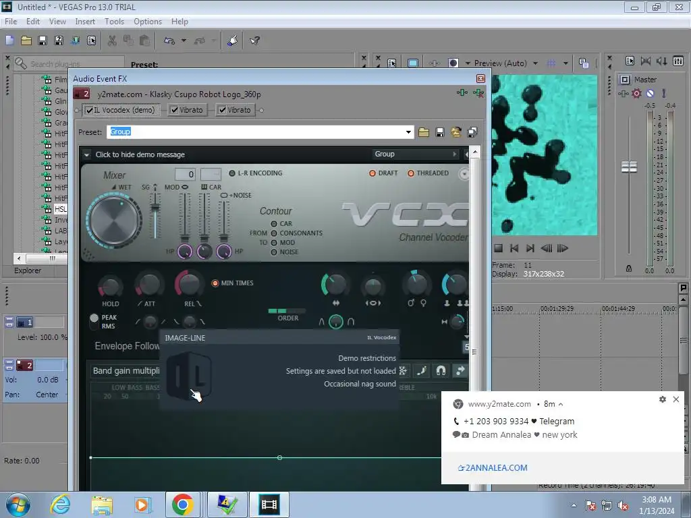Open the Options menu

pyautogui.click(x=148, y=21)
